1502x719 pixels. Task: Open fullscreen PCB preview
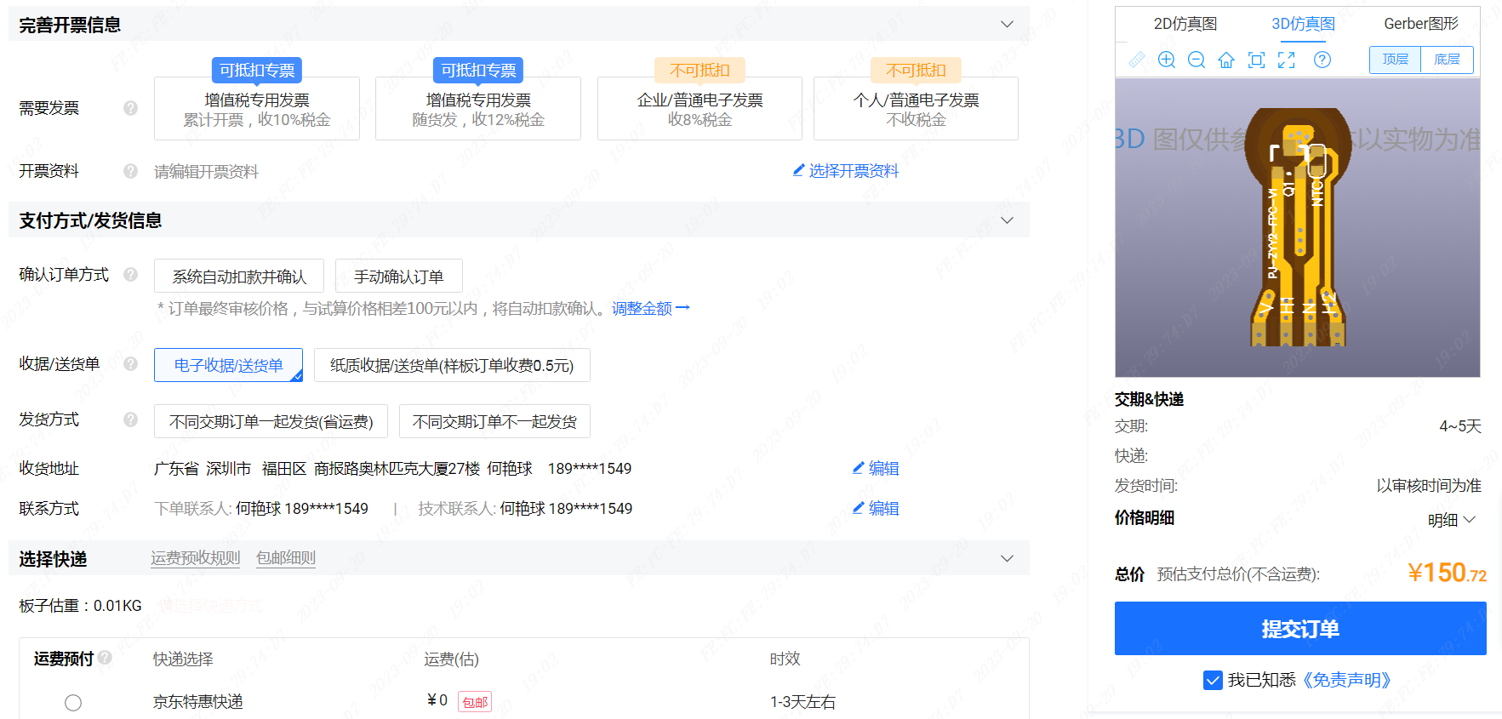click(1287, 60)
